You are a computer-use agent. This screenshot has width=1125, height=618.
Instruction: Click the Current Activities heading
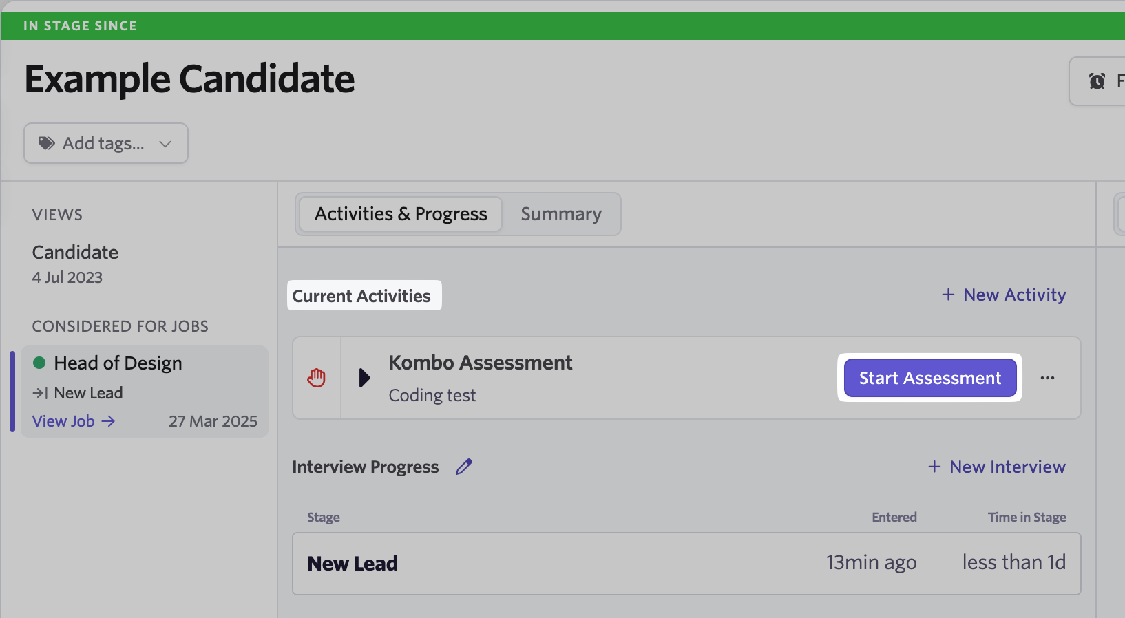[x=361, y=296]
